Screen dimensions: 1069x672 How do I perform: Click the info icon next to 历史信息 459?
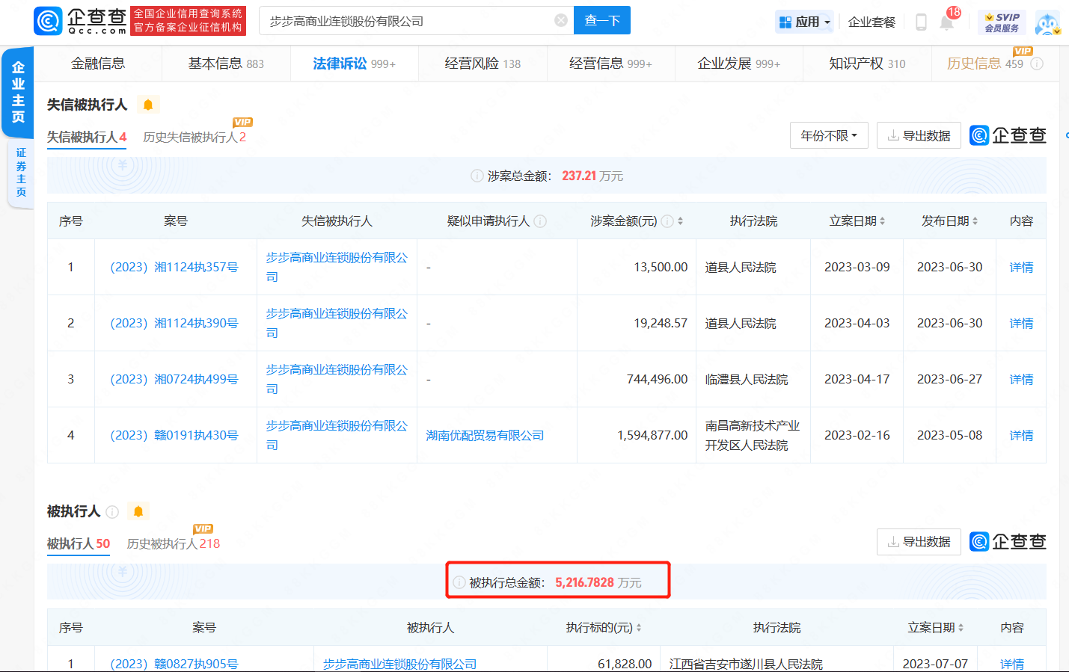1037,64
